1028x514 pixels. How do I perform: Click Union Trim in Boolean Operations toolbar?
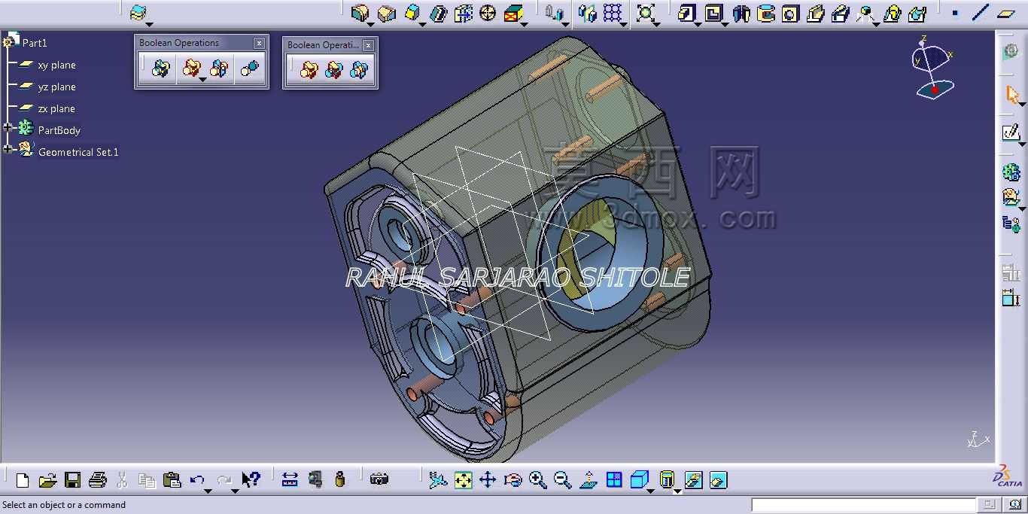coord(218,69)
